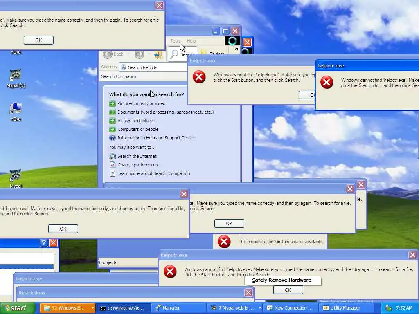Click the green arrow beside Computers or people

click(x=113, y=129)
